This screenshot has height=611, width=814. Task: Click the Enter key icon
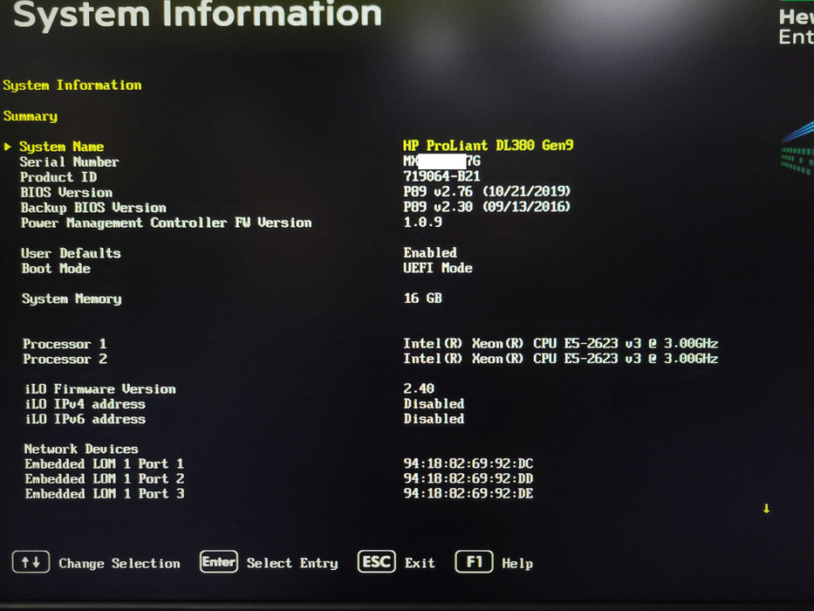coord(219,561)
